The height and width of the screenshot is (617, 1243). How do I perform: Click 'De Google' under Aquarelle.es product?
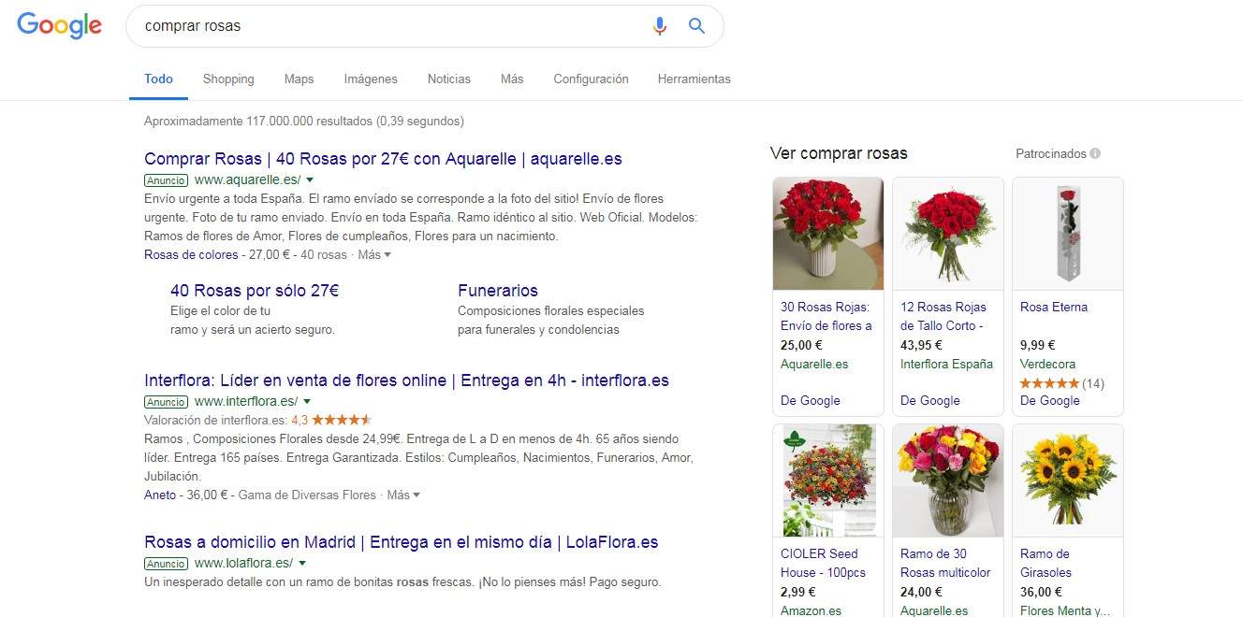811,400
